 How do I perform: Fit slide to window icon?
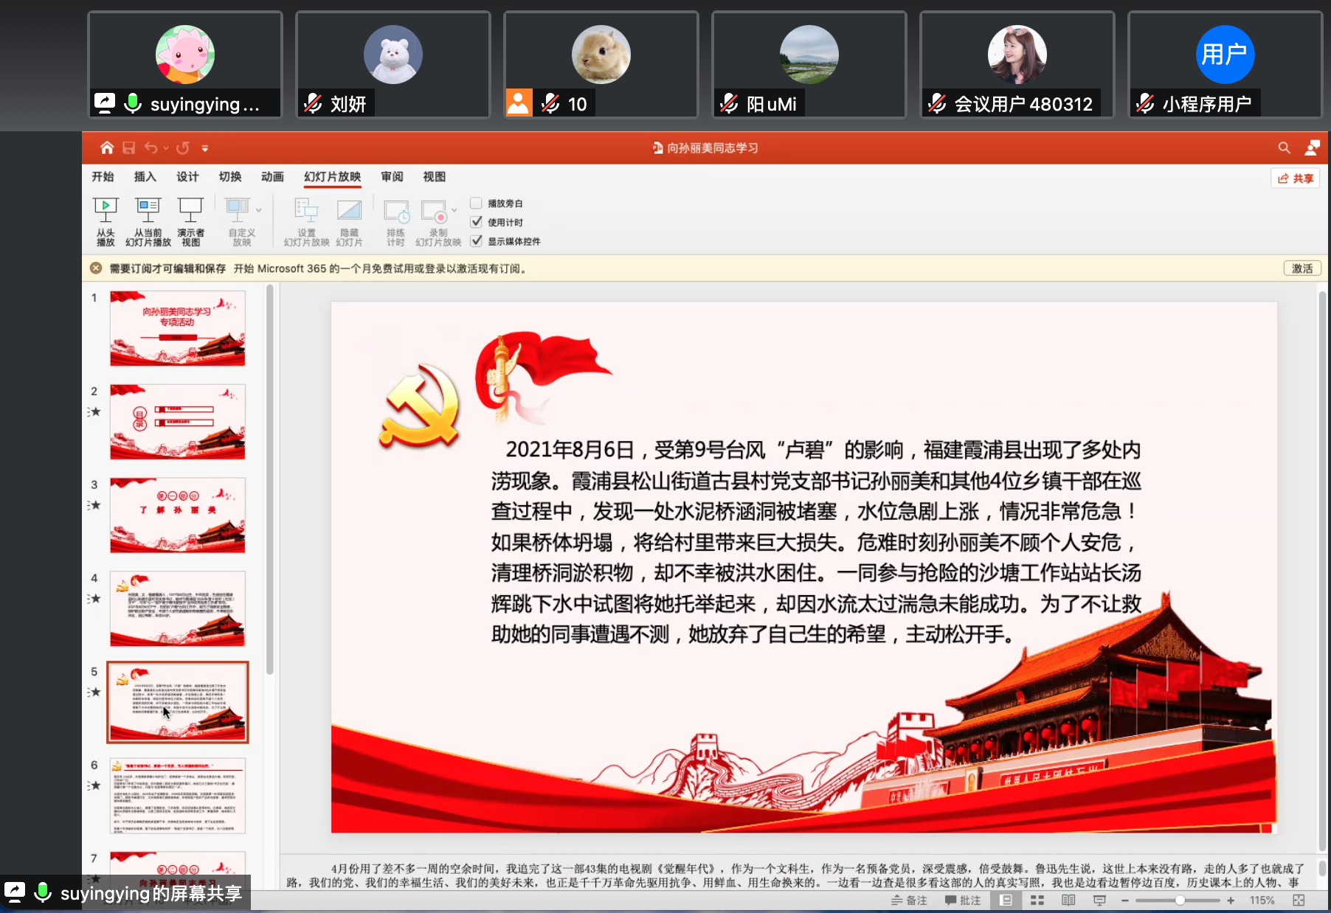click(x=1299, y=900)
